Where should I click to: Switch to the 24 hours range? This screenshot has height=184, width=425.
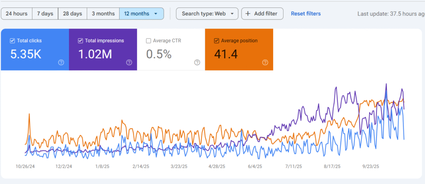click(17, 14)
